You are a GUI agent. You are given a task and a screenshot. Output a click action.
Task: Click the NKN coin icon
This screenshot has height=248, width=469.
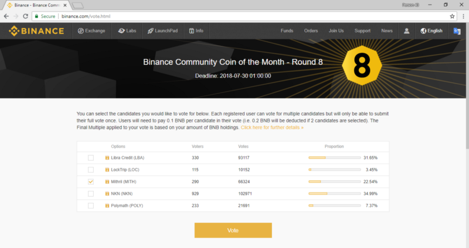tap(107, 194)
